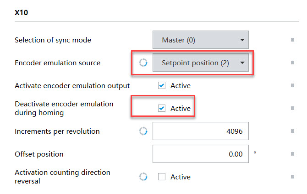Click refresh icon beside Encoder emulation source
307x194 pixels.
pyautogui.click(x=143, y=63)
